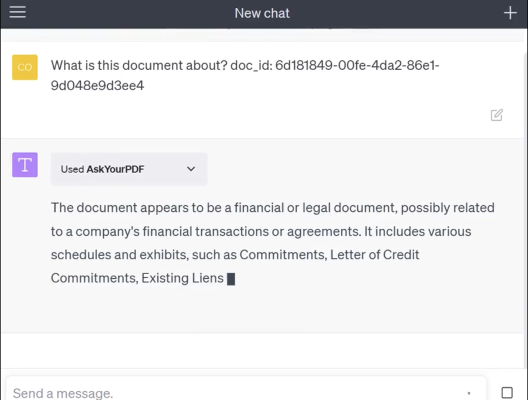Start a new chat with the plus icon
Image resolution: width=528 pixels, height=400 pixels.
[510, 12]
